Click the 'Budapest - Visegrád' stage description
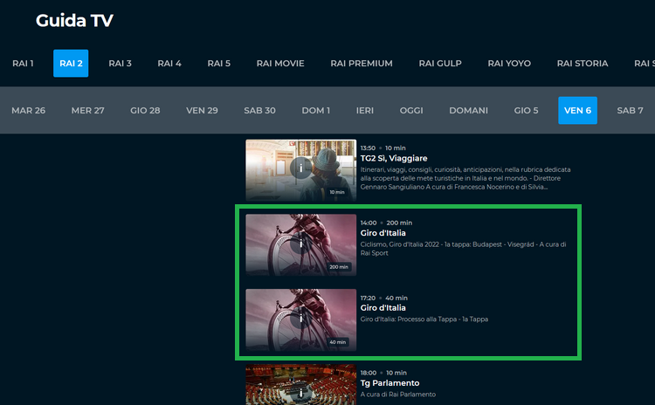This screenshot has height=405, width=655. (x=463, y=249)
